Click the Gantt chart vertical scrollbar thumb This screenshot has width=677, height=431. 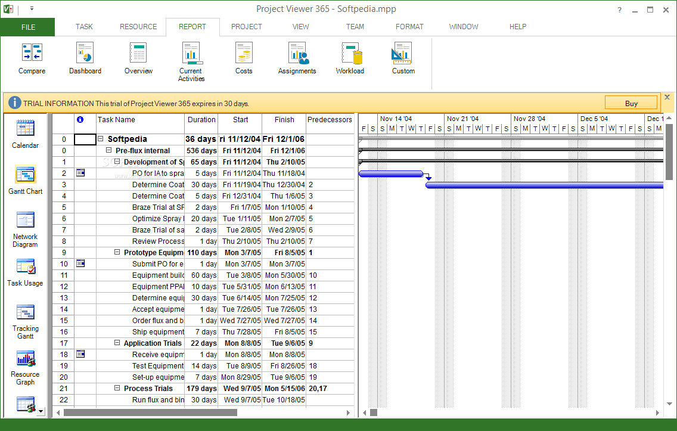(669, 151)
